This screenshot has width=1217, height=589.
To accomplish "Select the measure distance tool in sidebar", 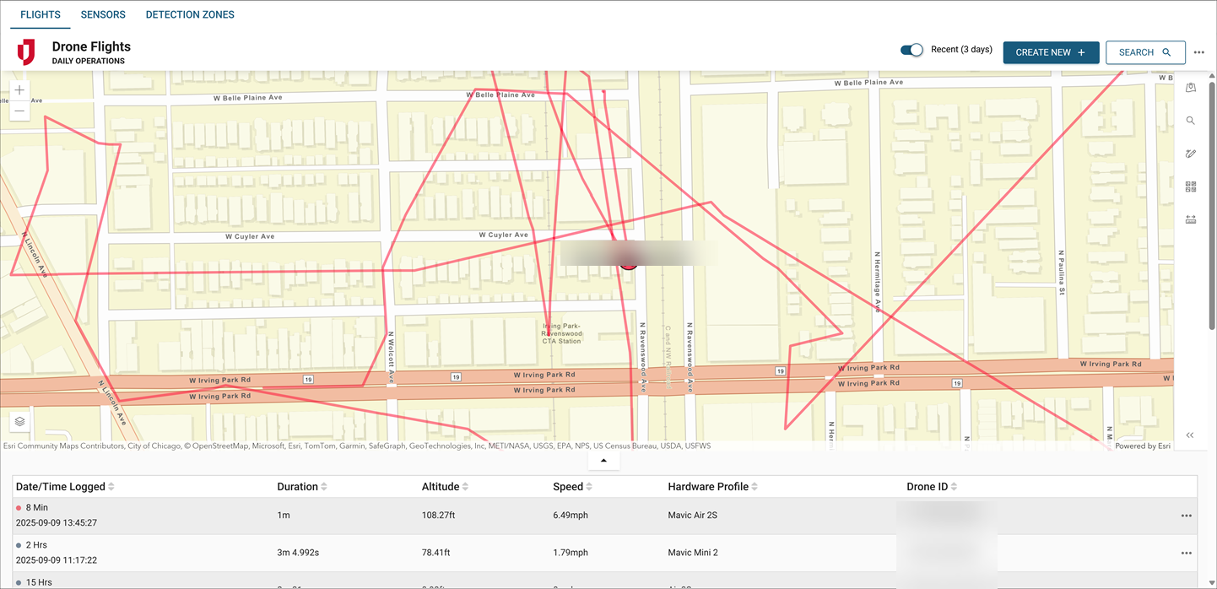I will tap(1191, 219).
